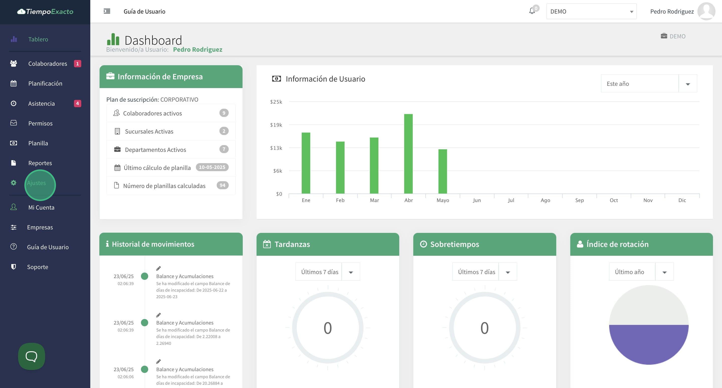Toggle the sidebar hamburger menu icon
Viewport: 722px width, 388px height.
tap(107, 11)
